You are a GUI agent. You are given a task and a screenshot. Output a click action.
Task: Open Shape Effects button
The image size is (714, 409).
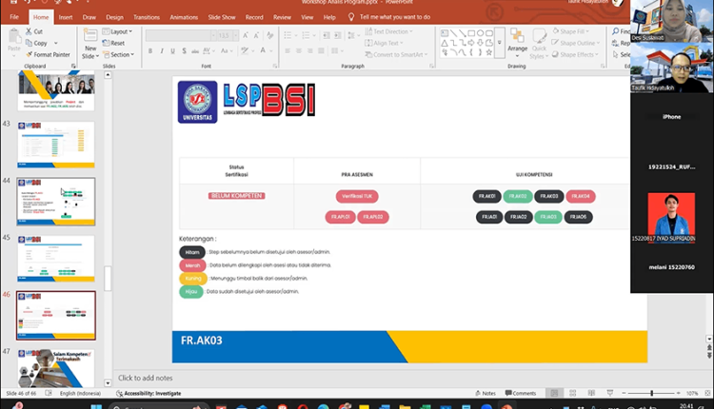click(x=576, y=54)
